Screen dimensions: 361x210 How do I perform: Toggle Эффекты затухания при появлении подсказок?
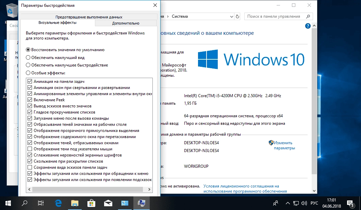[x=30, y=180]
